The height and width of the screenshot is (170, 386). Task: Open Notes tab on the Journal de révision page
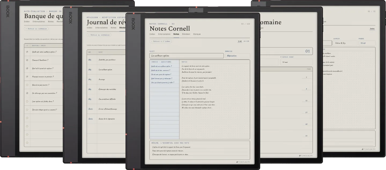coord(114,28)
